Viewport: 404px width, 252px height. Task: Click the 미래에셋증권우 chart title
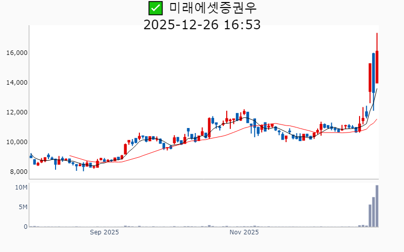pyautogui.click(x=216, y=8)
